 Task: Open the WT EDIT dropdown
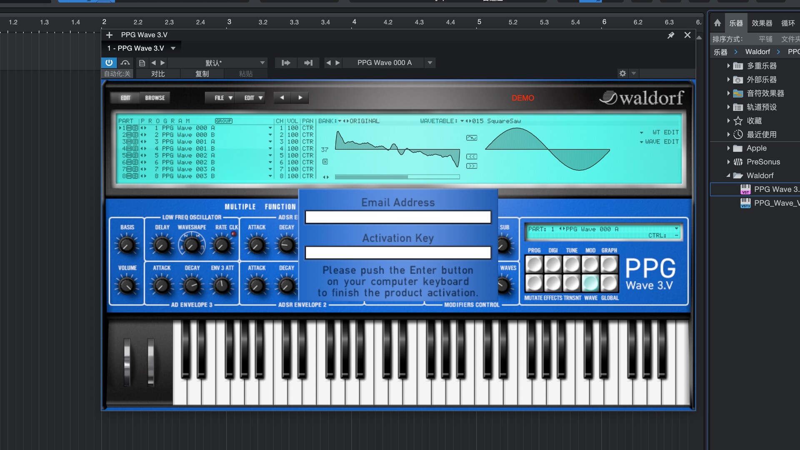[x=642, y=132]
